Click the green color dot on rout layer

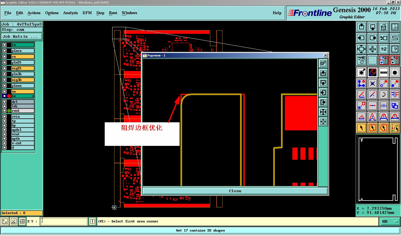(9, 111)
